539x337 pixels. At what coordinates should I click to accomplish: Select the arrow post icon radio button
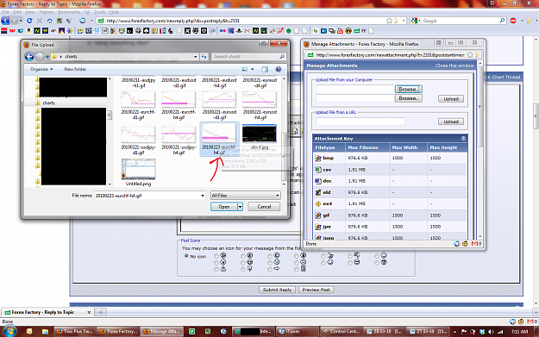(x=270, y=269)
